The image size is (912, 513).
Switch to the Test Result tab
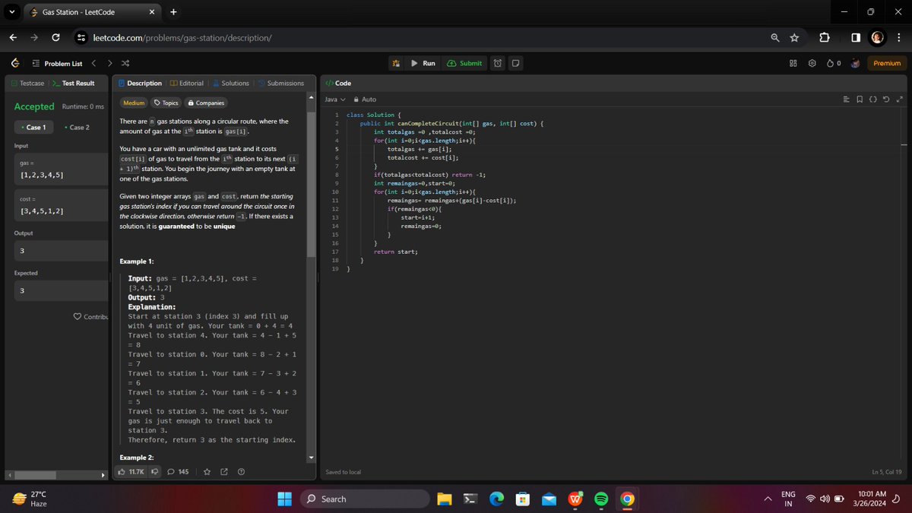point(73,83)
